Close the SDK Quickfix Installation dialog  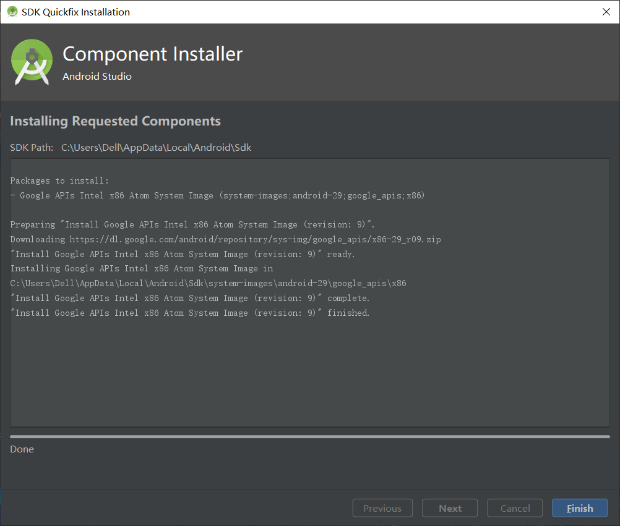tap(606, 12)
